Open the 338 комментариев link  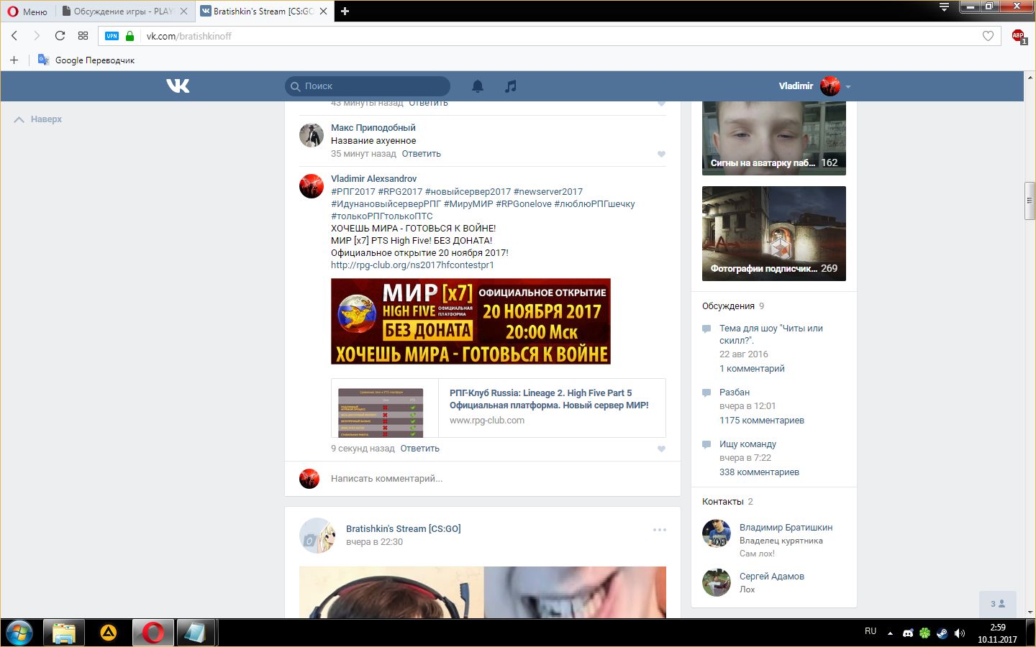click(x=759, y=472)
